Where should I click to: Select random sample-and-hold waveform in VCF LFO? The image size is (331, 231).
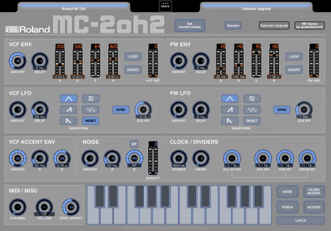(x=91, y=110)
